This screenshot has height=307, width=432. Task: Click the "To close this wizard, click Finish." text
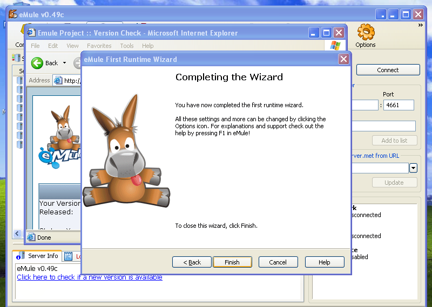click(217, 226)
